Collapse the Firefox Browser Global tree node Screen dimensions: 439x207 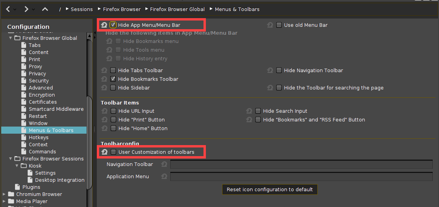(x=11, y=38)
